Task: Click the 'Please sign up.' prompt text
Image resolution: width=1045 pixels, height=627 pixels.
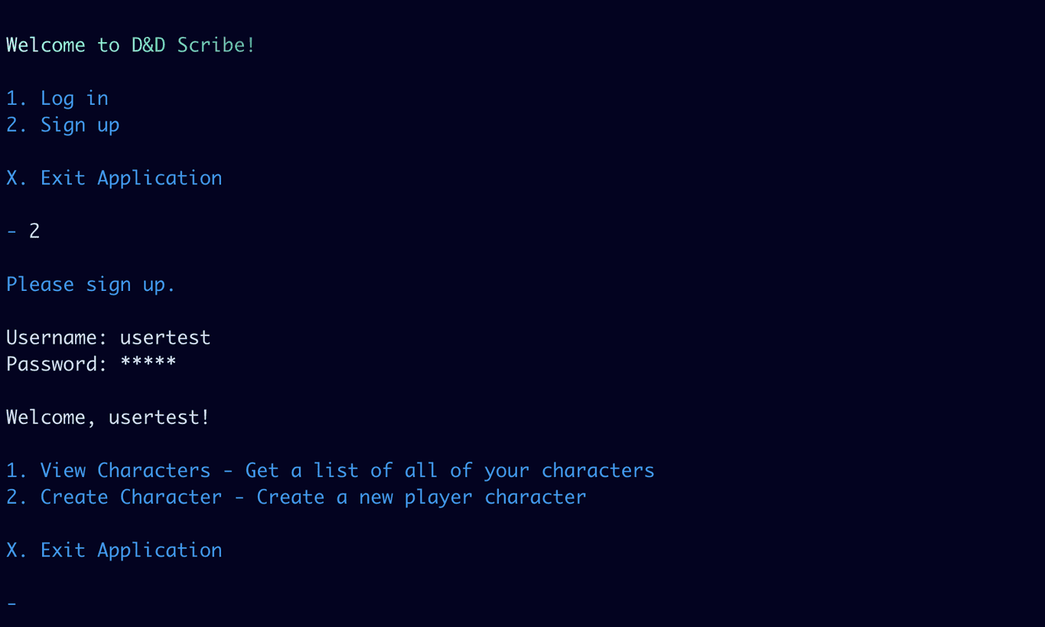Action: click(x=91, y=285)
